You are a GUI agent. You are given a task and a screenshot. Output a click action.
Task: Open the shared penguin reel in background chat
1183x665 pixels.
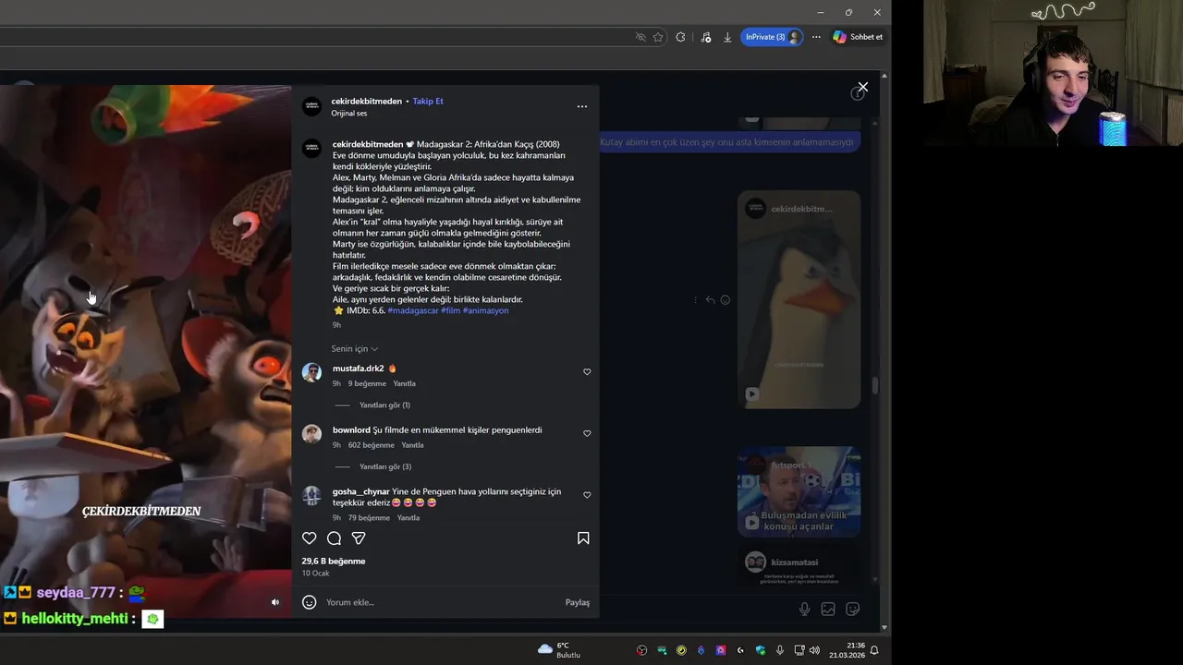(x=799, y=299)
